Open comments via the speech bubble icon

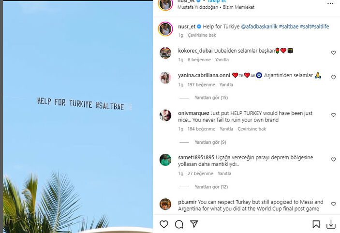point(179,224)
